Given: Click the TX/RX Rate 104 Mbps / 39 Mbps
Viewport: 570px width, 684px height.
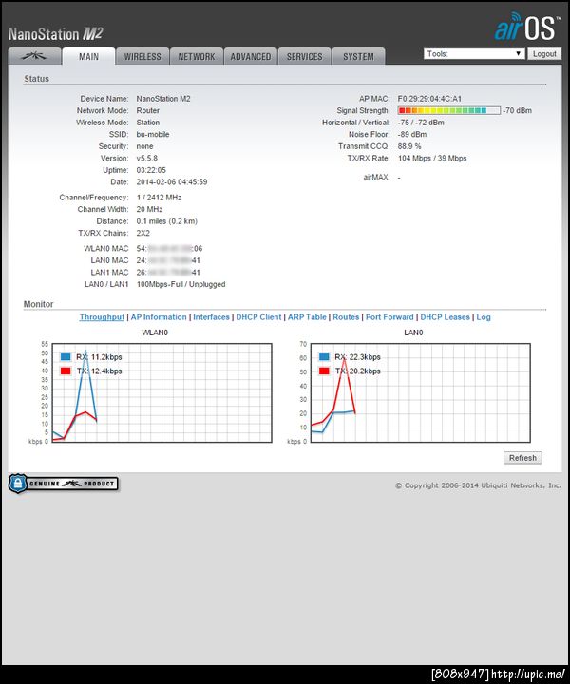Looking at the screenshot, I should [432, 158].
